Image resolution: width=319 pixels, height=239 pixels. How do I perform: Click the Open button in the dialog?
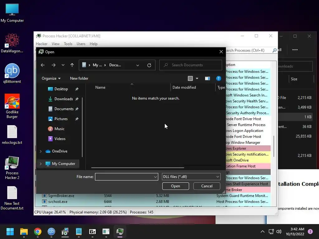point(176,186)
